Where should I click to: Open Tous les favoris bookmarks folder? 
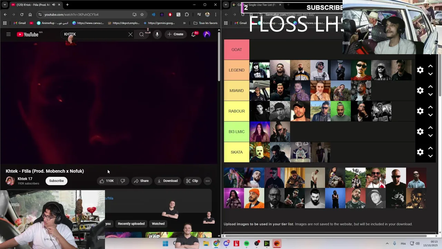click(x=205, y=23)
